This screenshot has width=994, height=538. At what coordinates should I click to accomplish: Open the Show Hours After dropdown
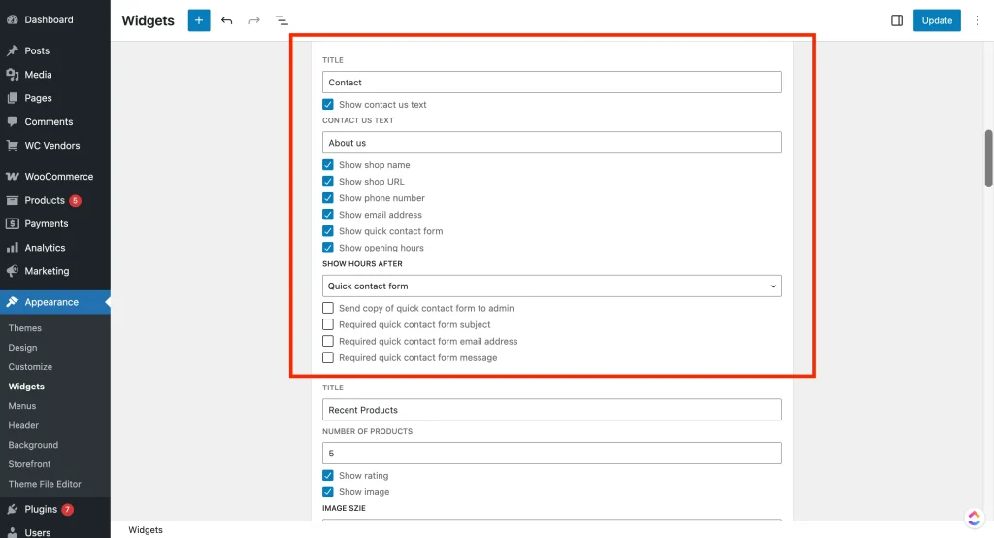pos(551,286)
